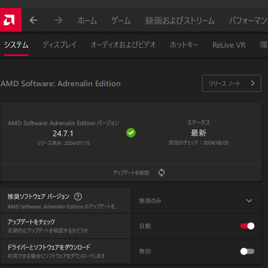This screenshot has width=268, height=268.
Task: Open the 推奨のみ dropdown
Action: [196, 201]
